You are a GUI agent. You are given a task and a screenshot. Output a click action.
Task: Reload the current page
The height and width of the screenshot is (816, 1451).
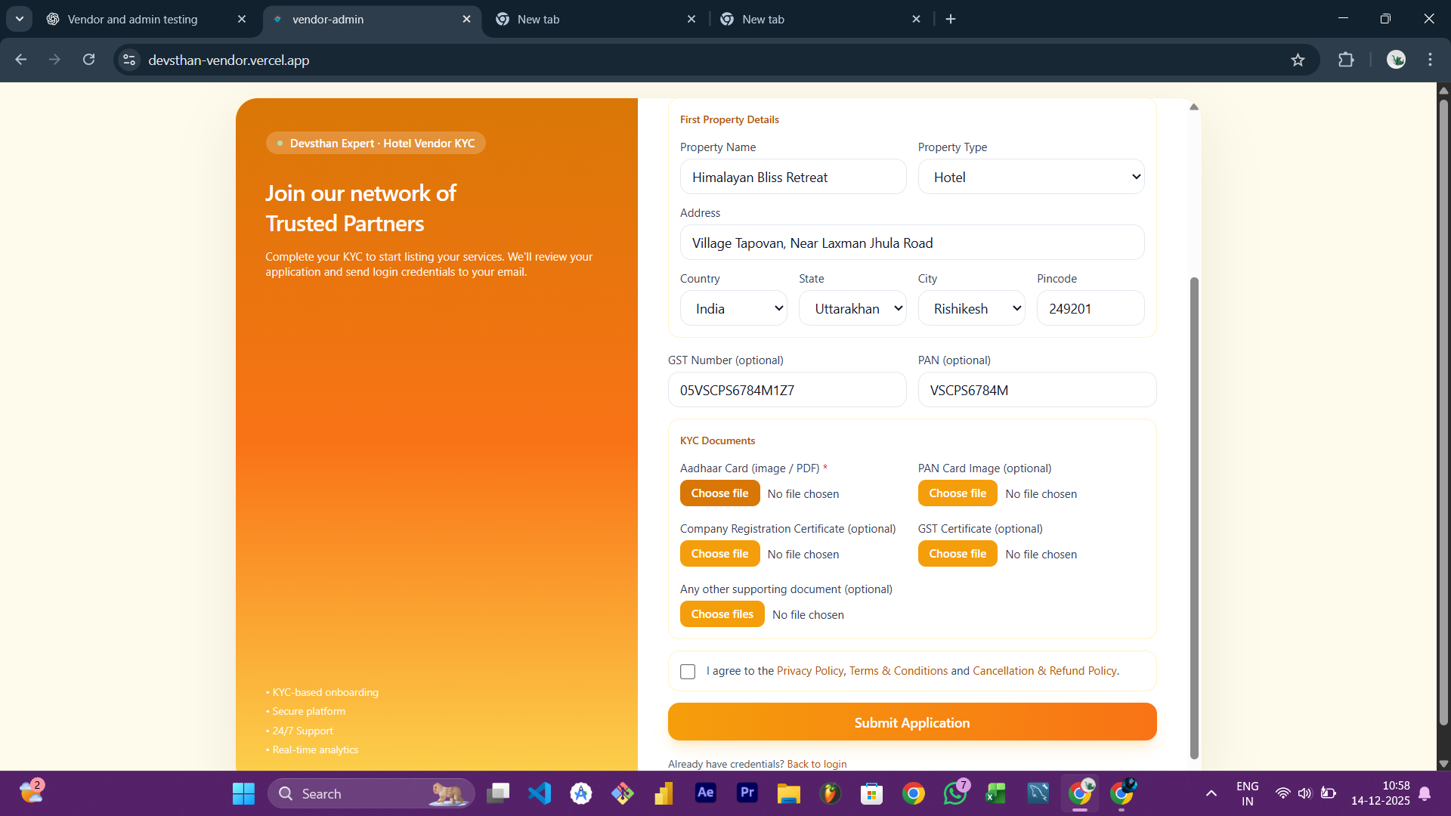pos(88,60)
